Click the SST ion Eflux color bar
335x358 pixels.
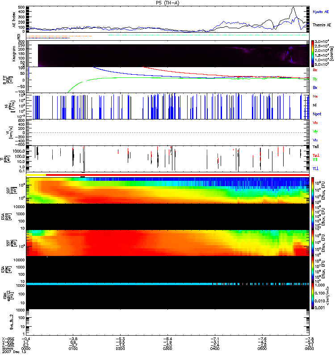coord(313,190)
